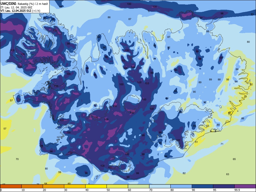The image size is (256, 192).
Task: Click the '30' legend tick label
Action: coord(66,190)
